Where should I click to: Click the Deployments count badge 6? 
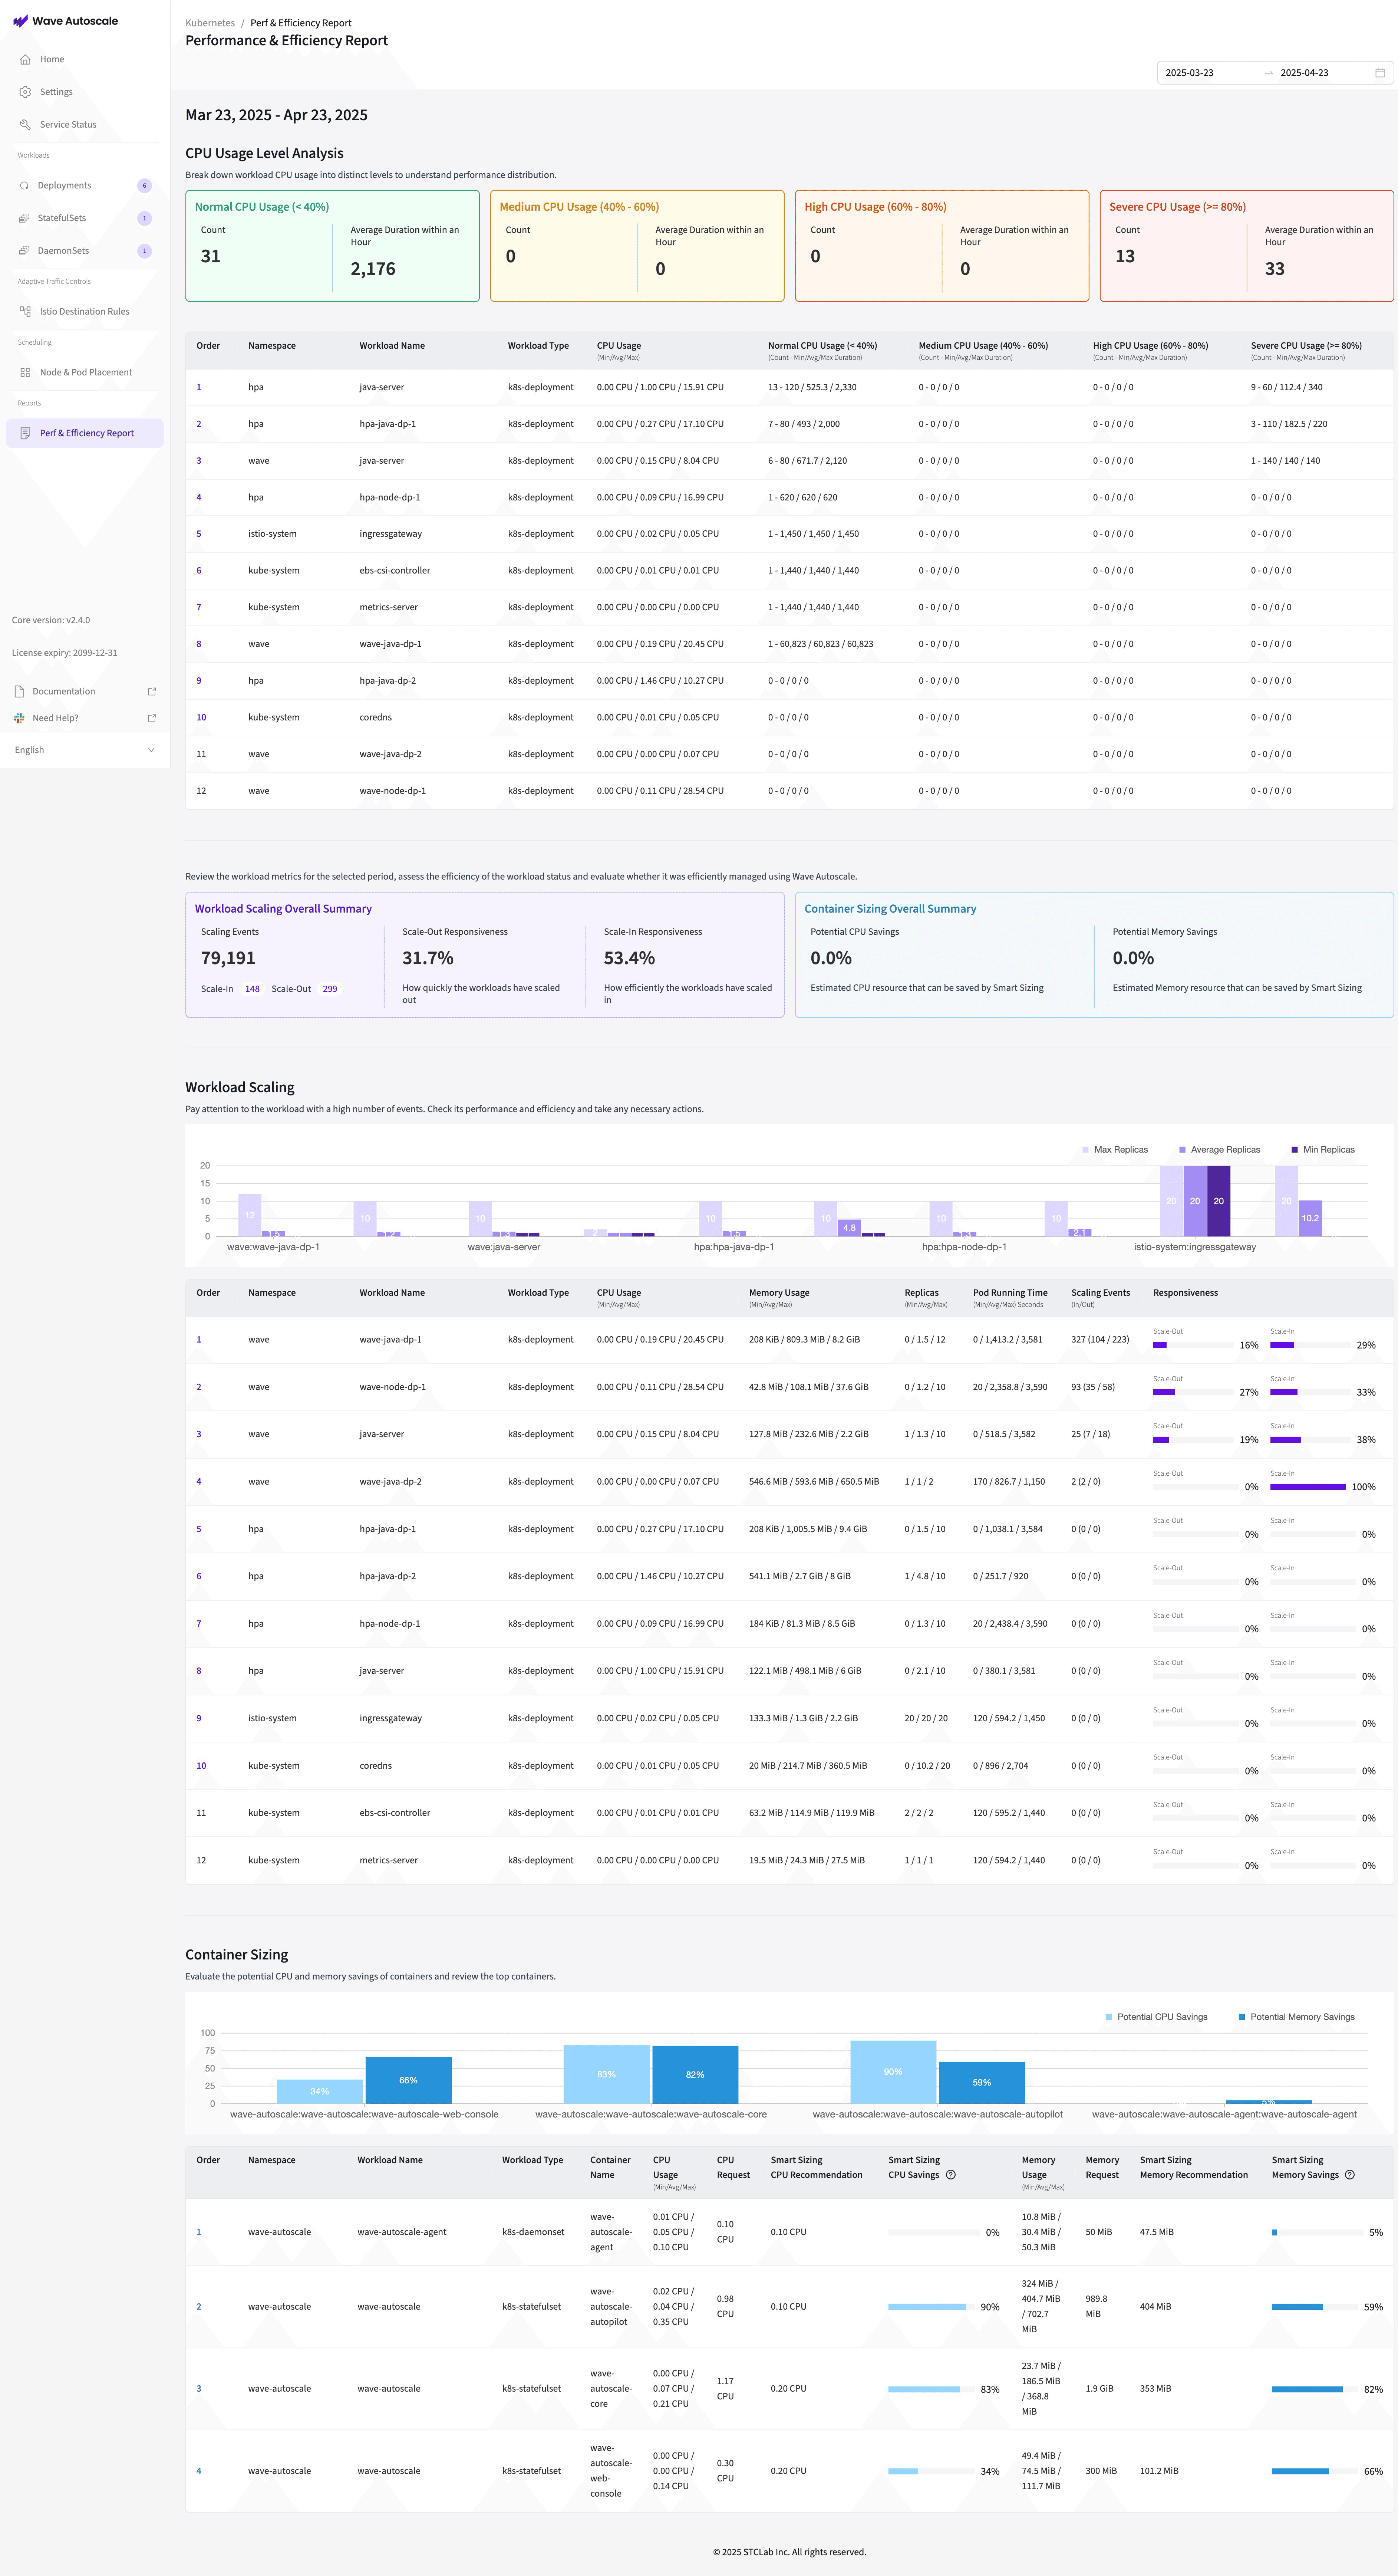point(145,186)
